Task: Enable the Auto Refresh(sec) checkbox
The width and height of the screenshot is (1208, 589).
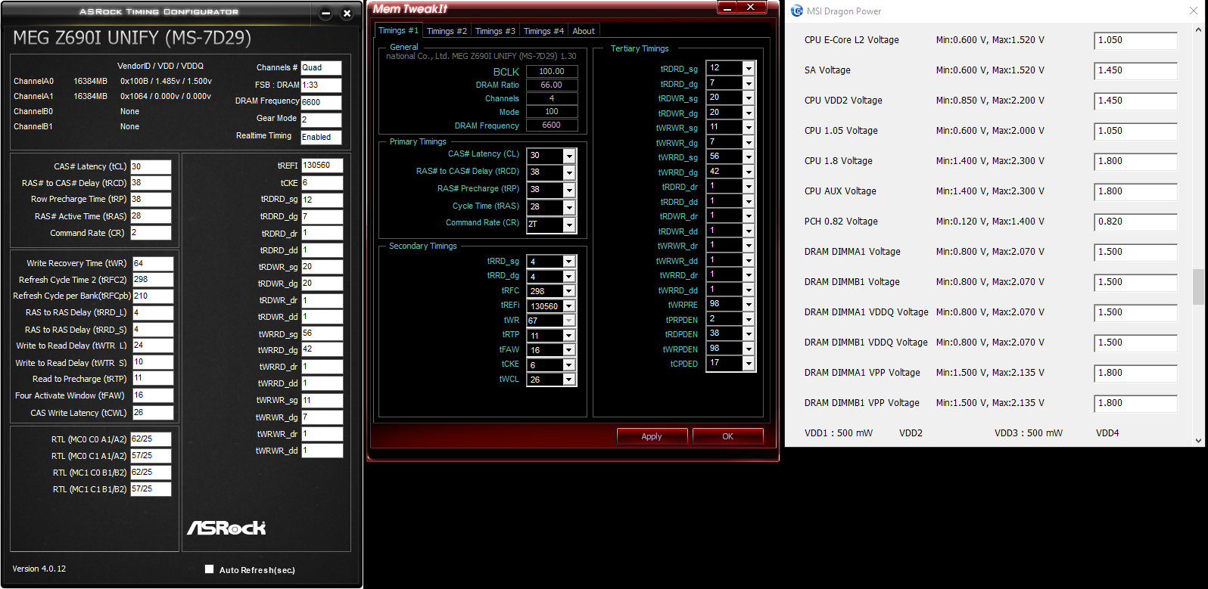Action: tap(210, 569)
